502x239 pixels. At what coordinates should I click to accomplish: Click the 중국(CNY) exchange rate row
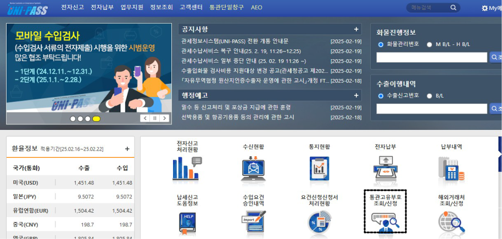[x=70, y=225]
